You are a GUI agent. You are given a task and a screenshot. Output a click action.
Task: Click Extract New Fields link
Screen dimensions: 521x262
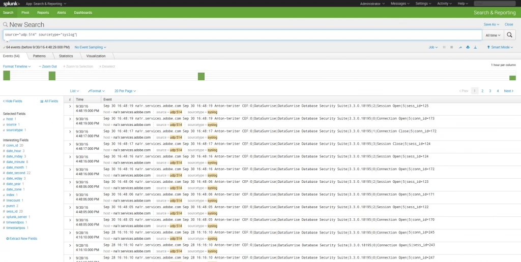click(21, 238)
